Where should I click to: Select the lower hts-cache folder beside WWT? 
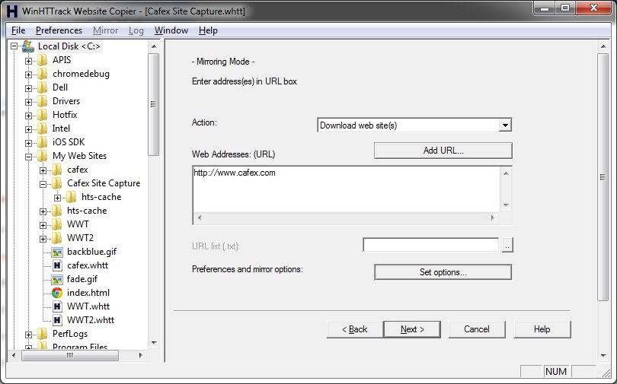[x=87, y=211]
